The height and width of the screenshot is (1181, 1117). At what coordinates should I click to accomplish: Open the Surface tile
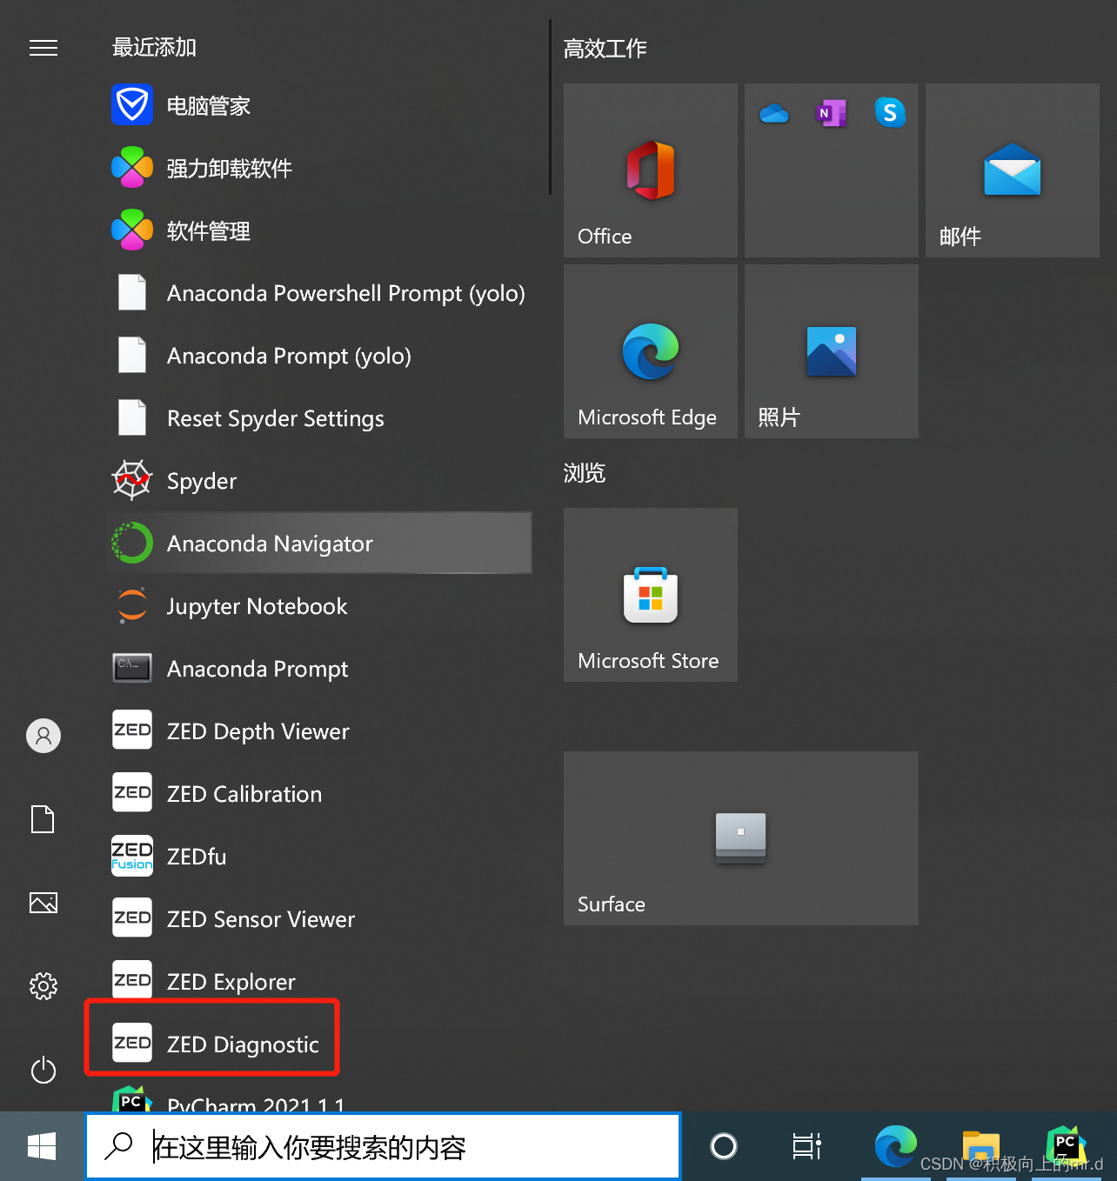[x=740, y=837]
